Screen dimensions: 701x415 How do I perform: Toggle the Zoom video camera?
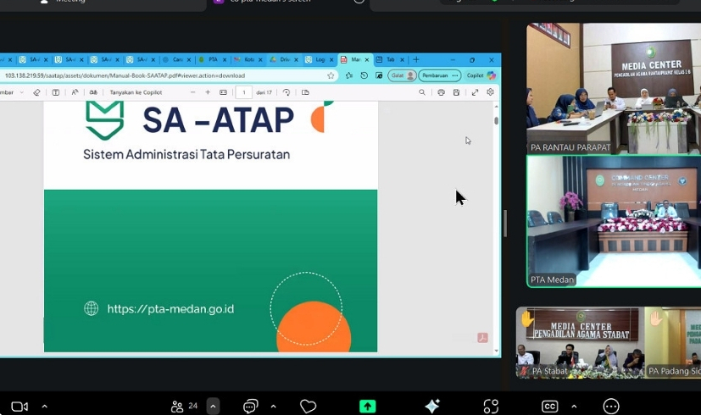pyautogui.click(x=19, y=407)
